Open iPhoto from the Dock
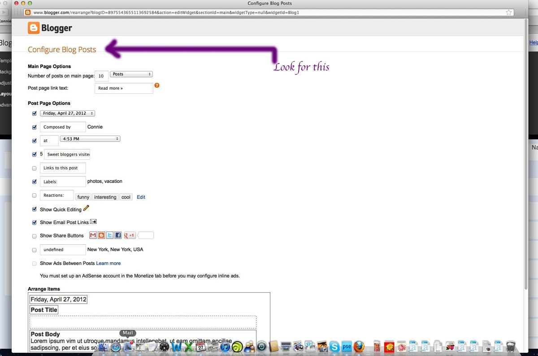538x356 pixels. (322, 347)
